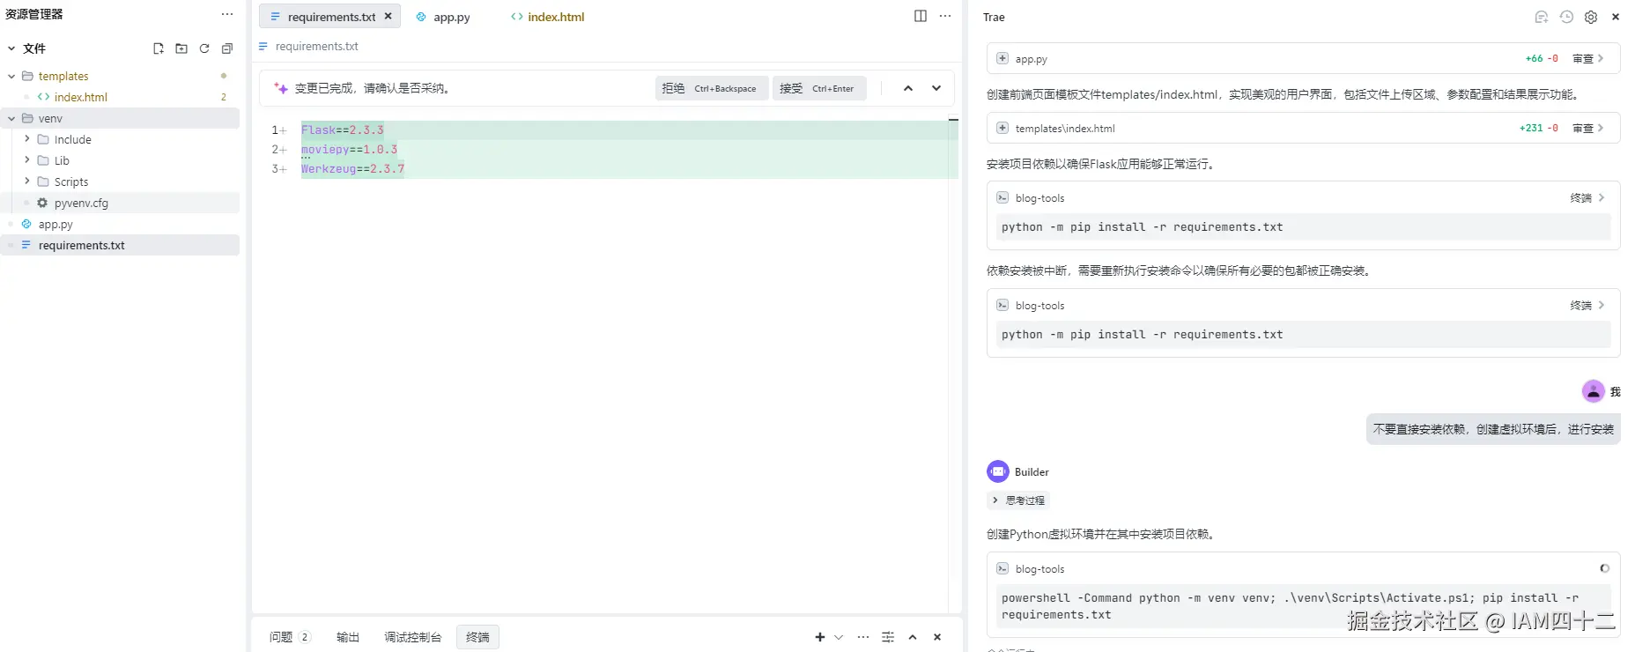The width and height of the screenshot is (1635, 652).
Task: Open the terminal panel settings sliders icon
Action: 888,637
